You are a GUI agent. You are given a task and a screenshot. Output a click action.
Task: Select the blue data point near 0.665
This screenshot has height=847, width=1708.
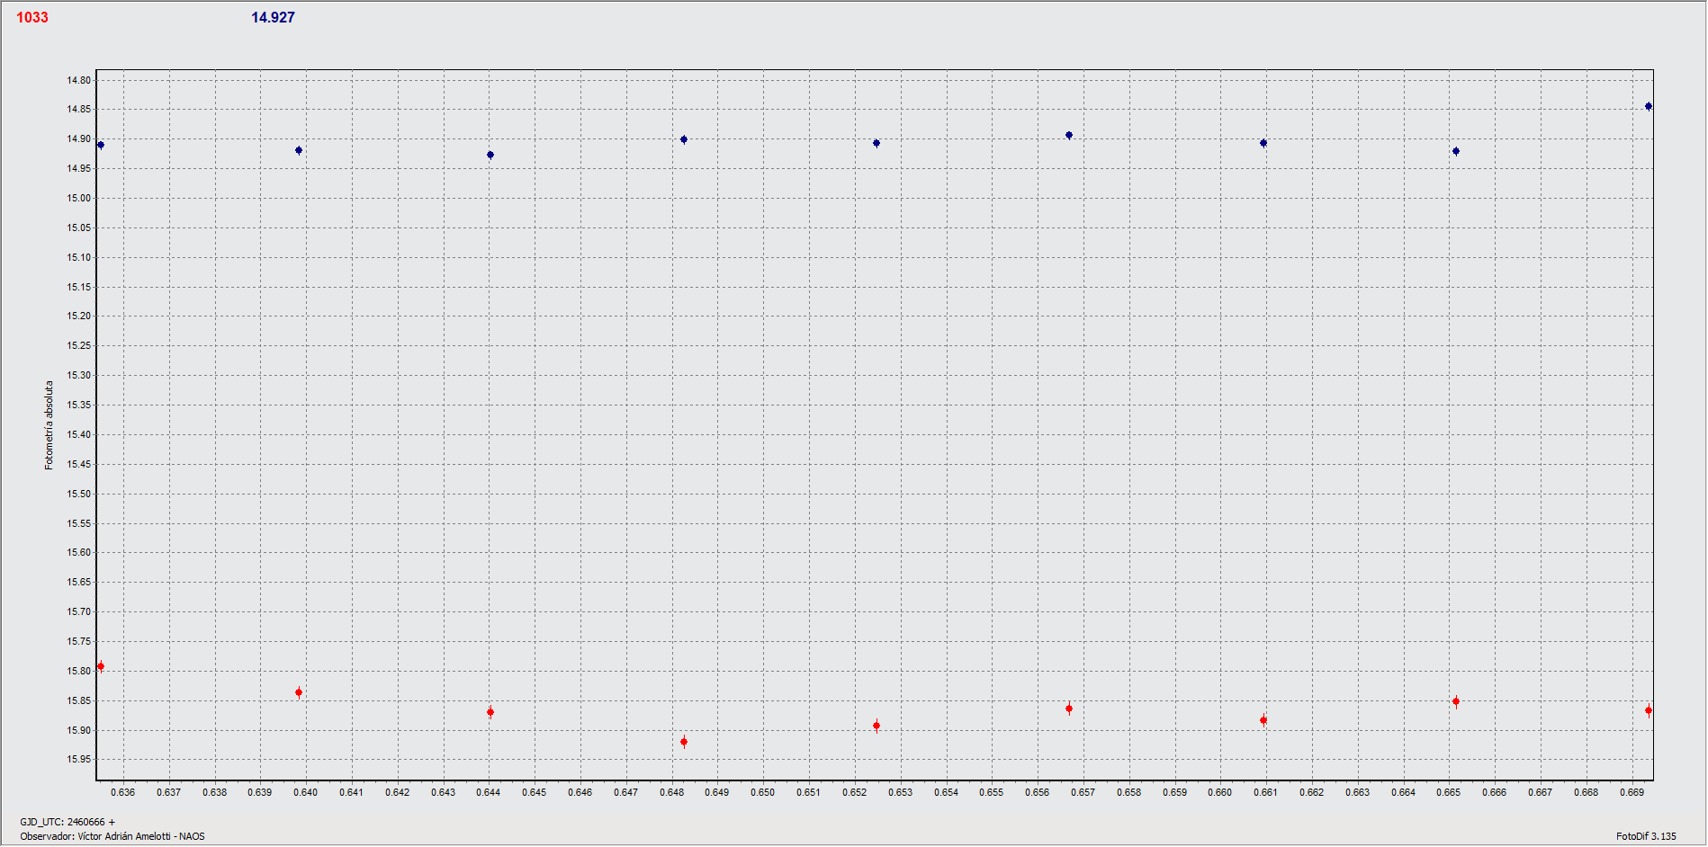click(x=1456, y=151)
